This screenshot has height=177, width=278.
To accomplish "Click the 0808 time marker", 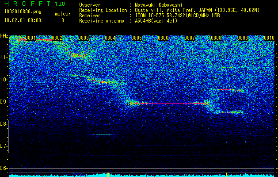I will tap(216, 38).
